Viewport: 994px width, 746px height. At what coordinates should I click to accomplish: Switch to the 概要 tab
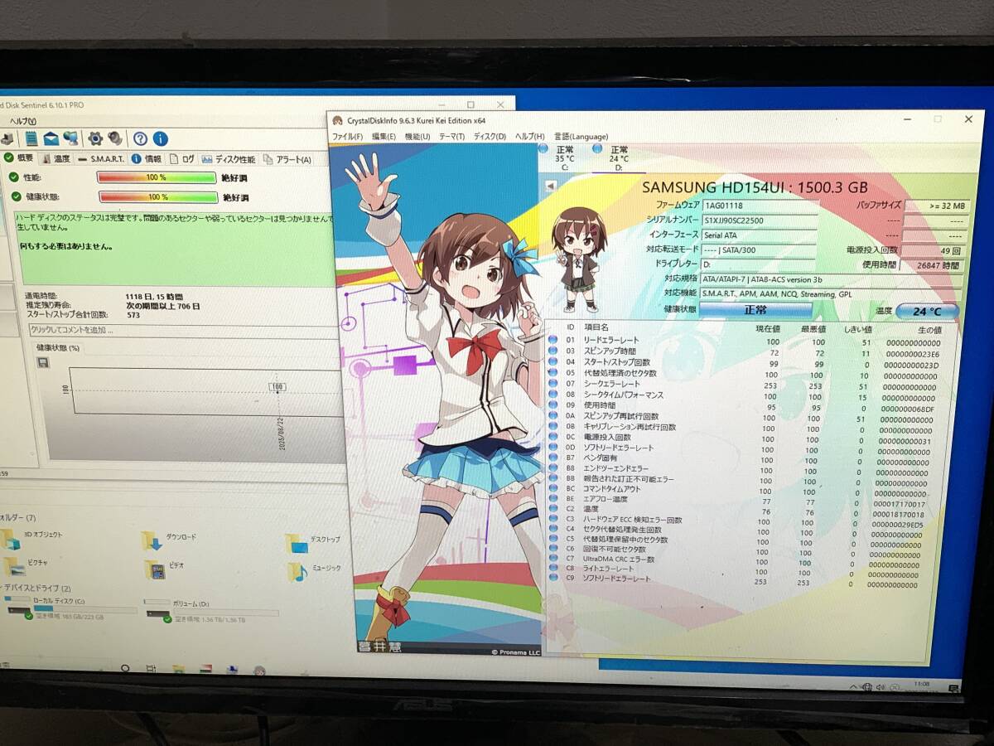(x=19, y=157)
